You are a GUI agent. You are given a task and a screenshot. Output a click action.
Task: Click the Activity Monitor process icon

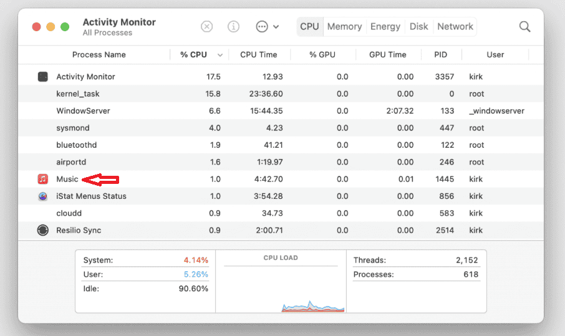tap(43, 77)
